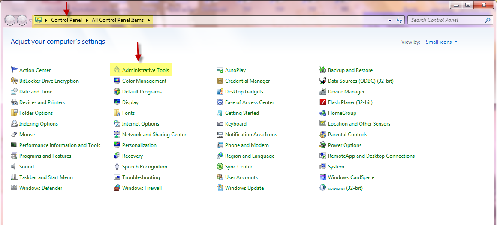Open the Phone and Modem link

coord(247,145)
